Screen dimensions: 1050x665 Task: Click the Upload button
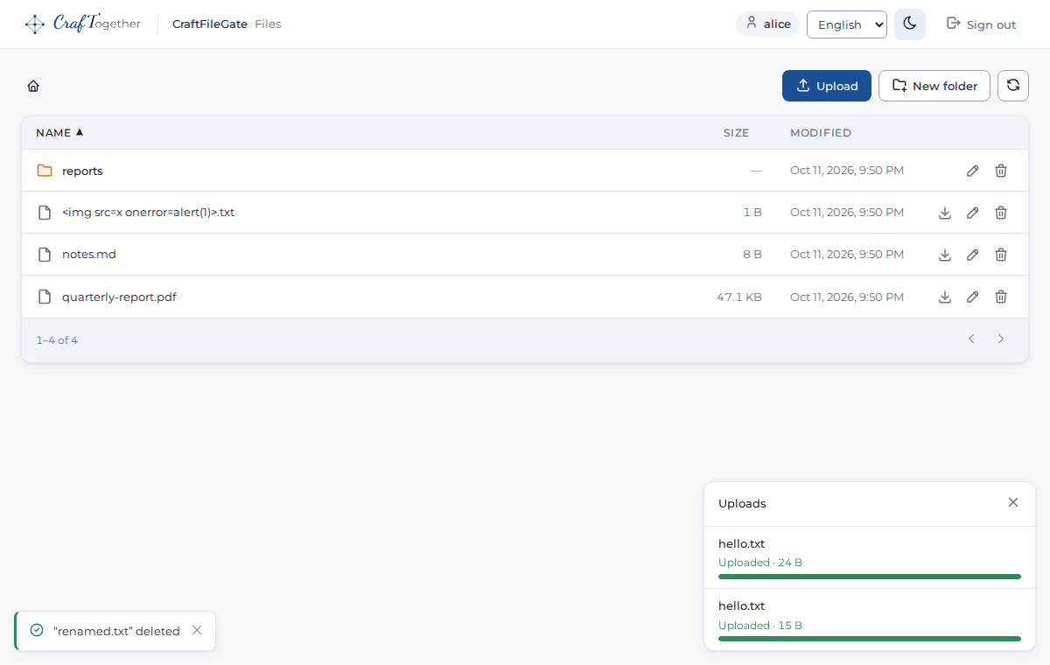[827, 86]
